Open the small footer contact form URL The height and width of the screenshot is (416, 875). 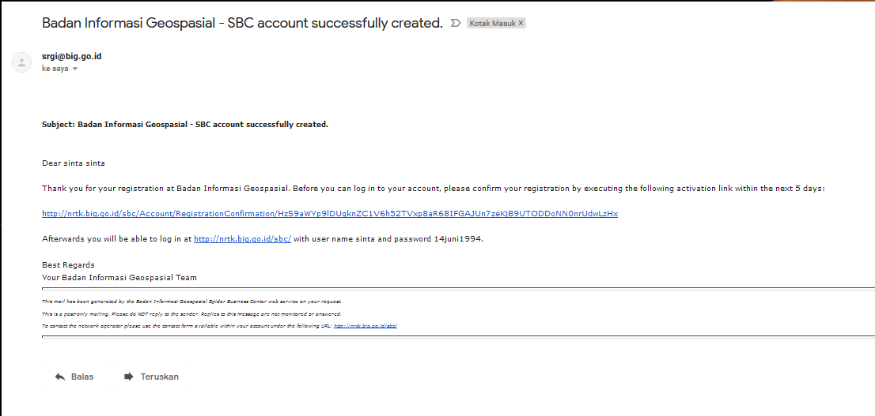click(x=365, y=325)
